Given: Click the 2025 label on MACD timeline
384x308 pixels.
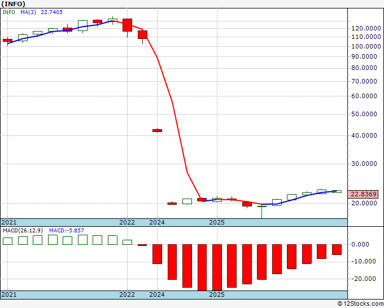Looking at the screenshot, I should 217,294.
